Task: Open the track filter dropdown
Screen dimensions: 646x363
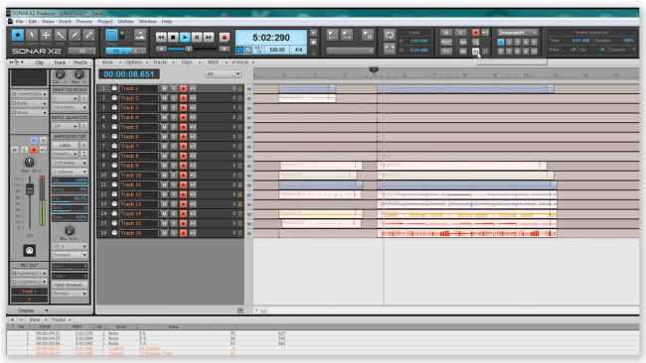Action: pyautogui.click(x=223, y=74)
